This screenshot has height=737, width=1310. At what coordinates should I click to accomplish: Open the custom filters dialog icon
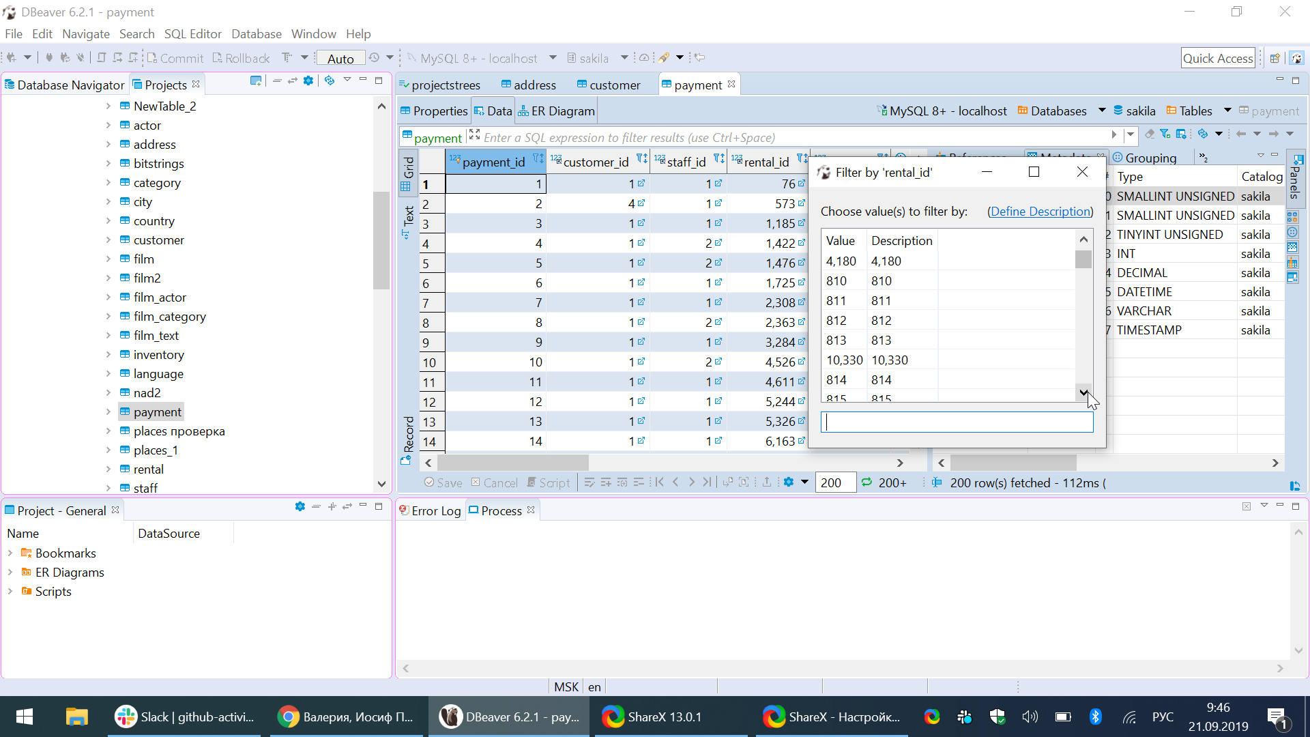click(x=1165, y=134)
